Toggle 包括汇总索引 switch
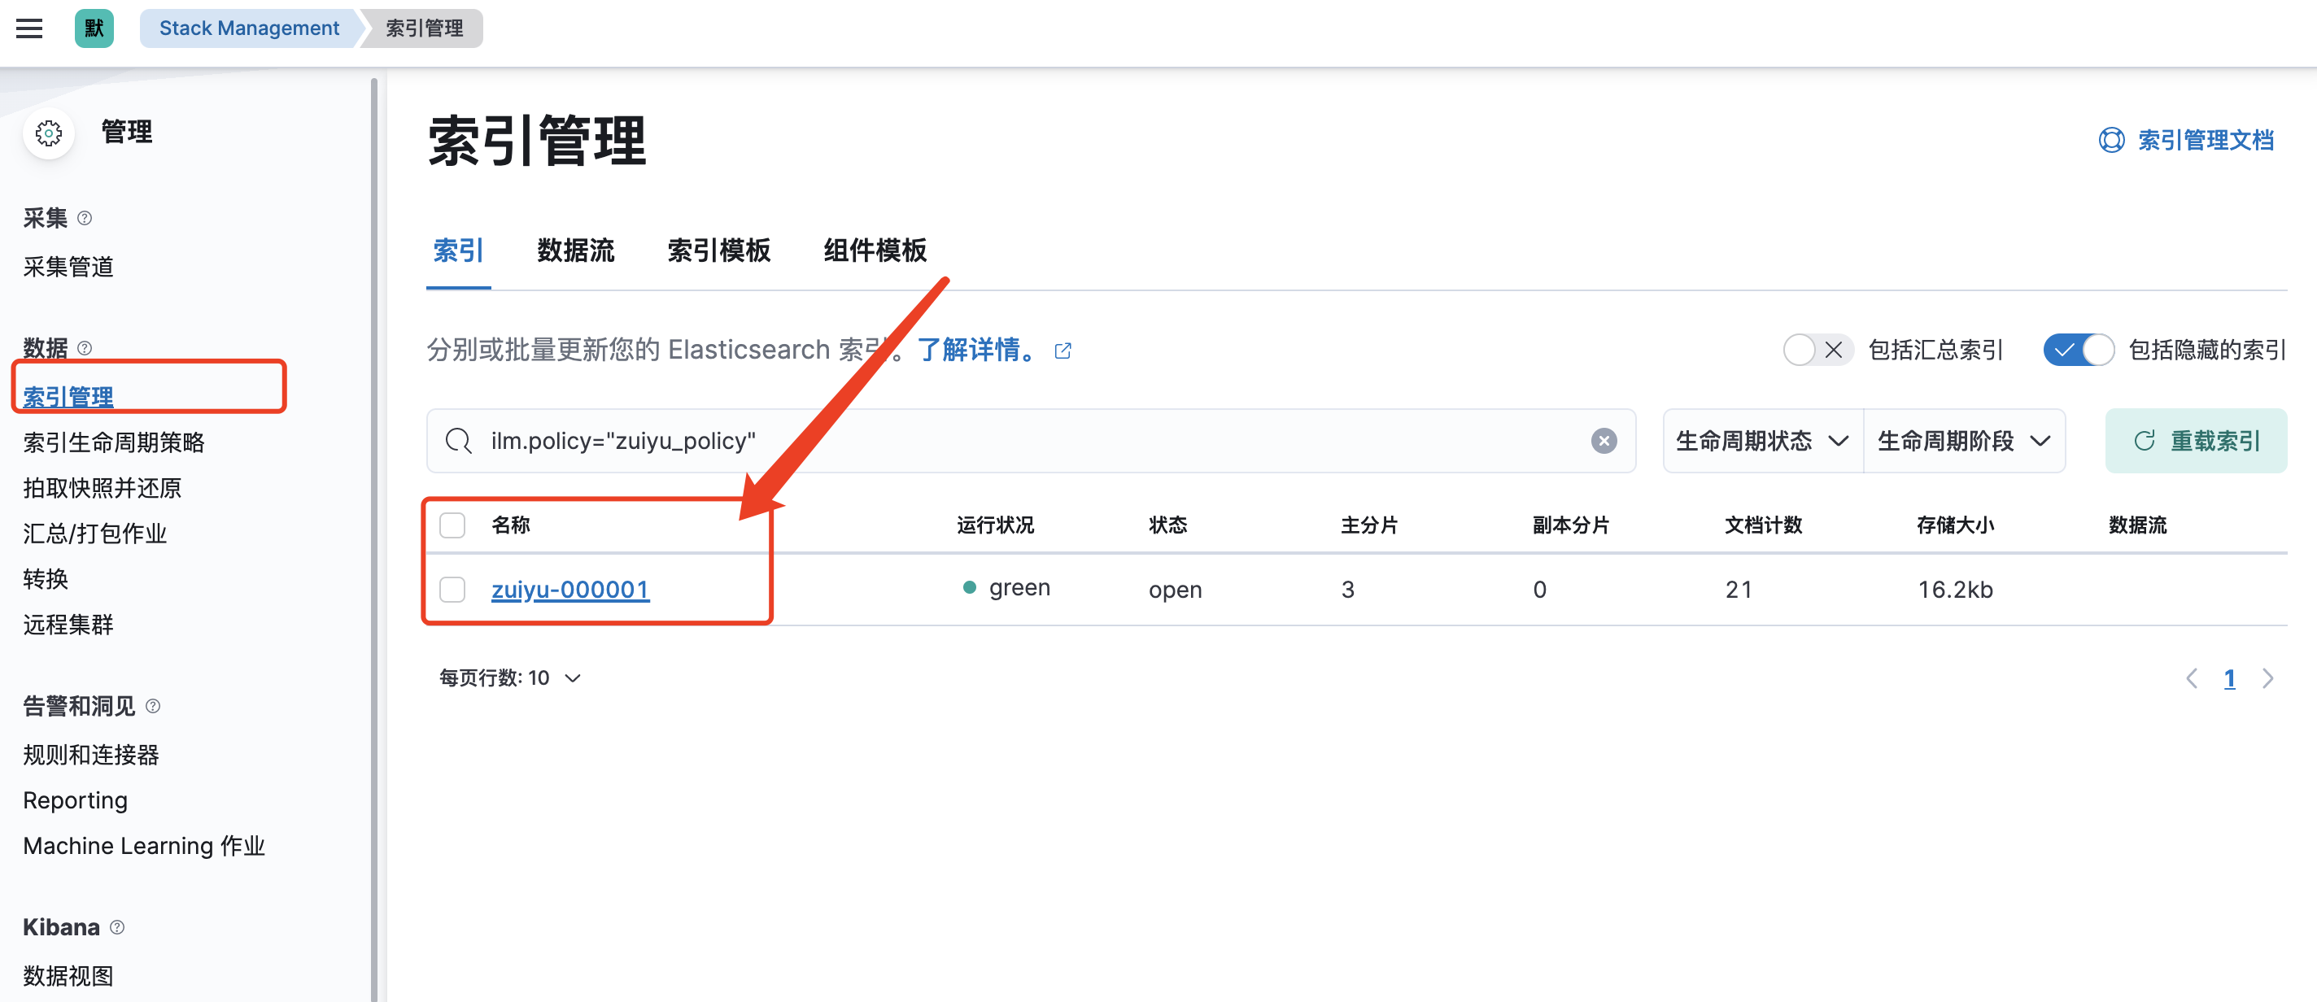 [x=1817, y=350]
